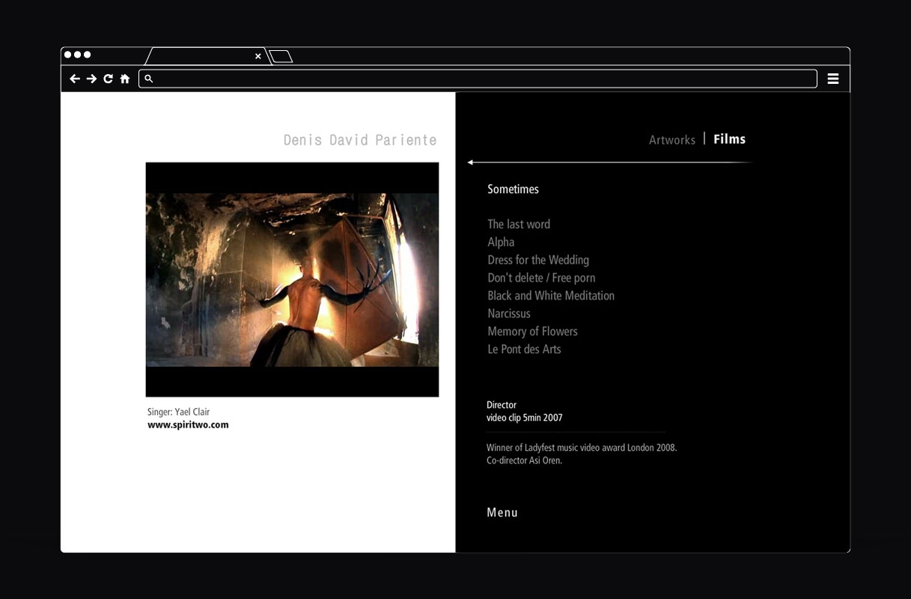
Task: Switch to the Artworks section
Action: [x=671, y=140]
